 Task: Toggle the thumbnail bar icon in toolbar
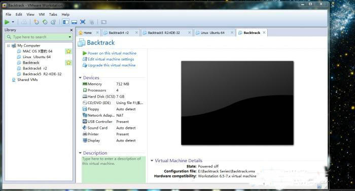[x=74, y=22]
